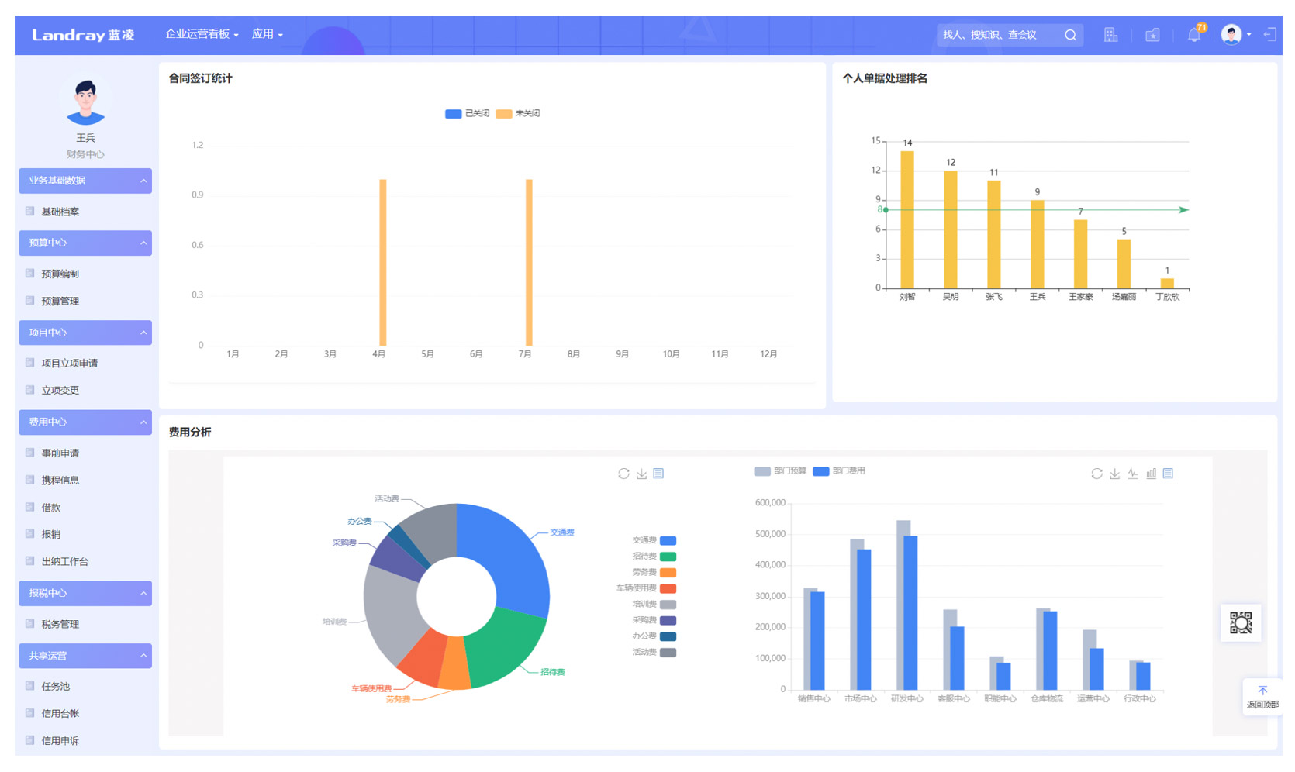Click the organization building icon
Image resolution: width=1295 pixels, height=772 pixels.
coord(1110,35)
